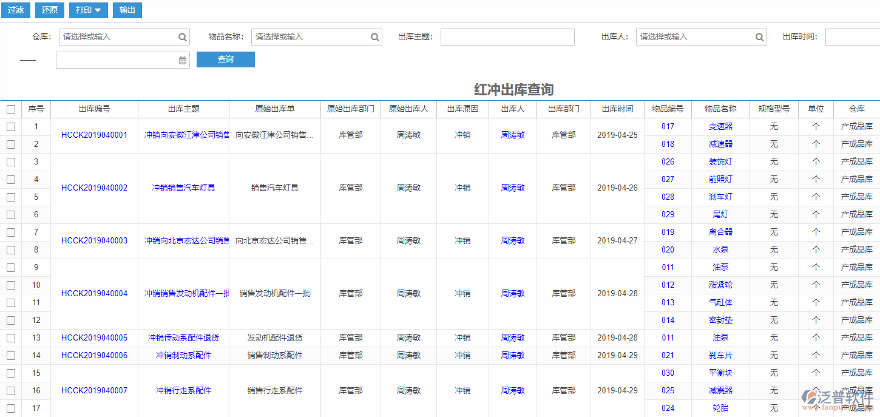Check the checkbox on row 13
The image size is (880, 417).
click(10, 337)
